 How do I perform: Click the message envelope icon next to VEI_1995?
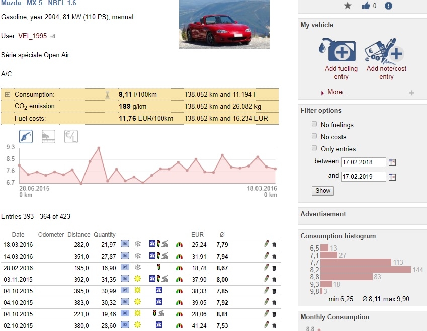52,36
